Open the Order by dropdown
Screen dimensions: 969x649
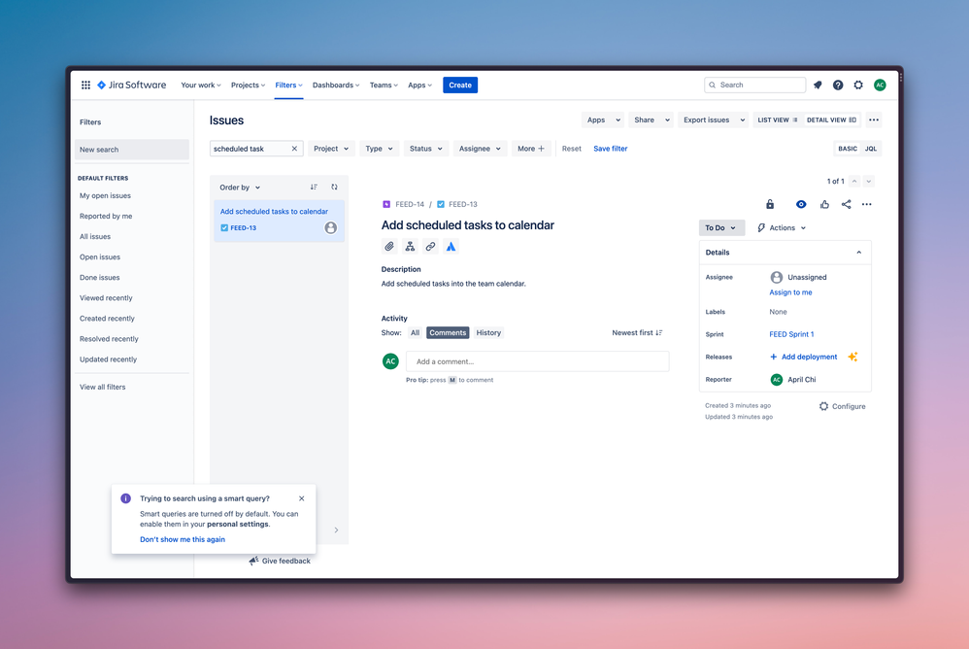[x=240, y=188]
